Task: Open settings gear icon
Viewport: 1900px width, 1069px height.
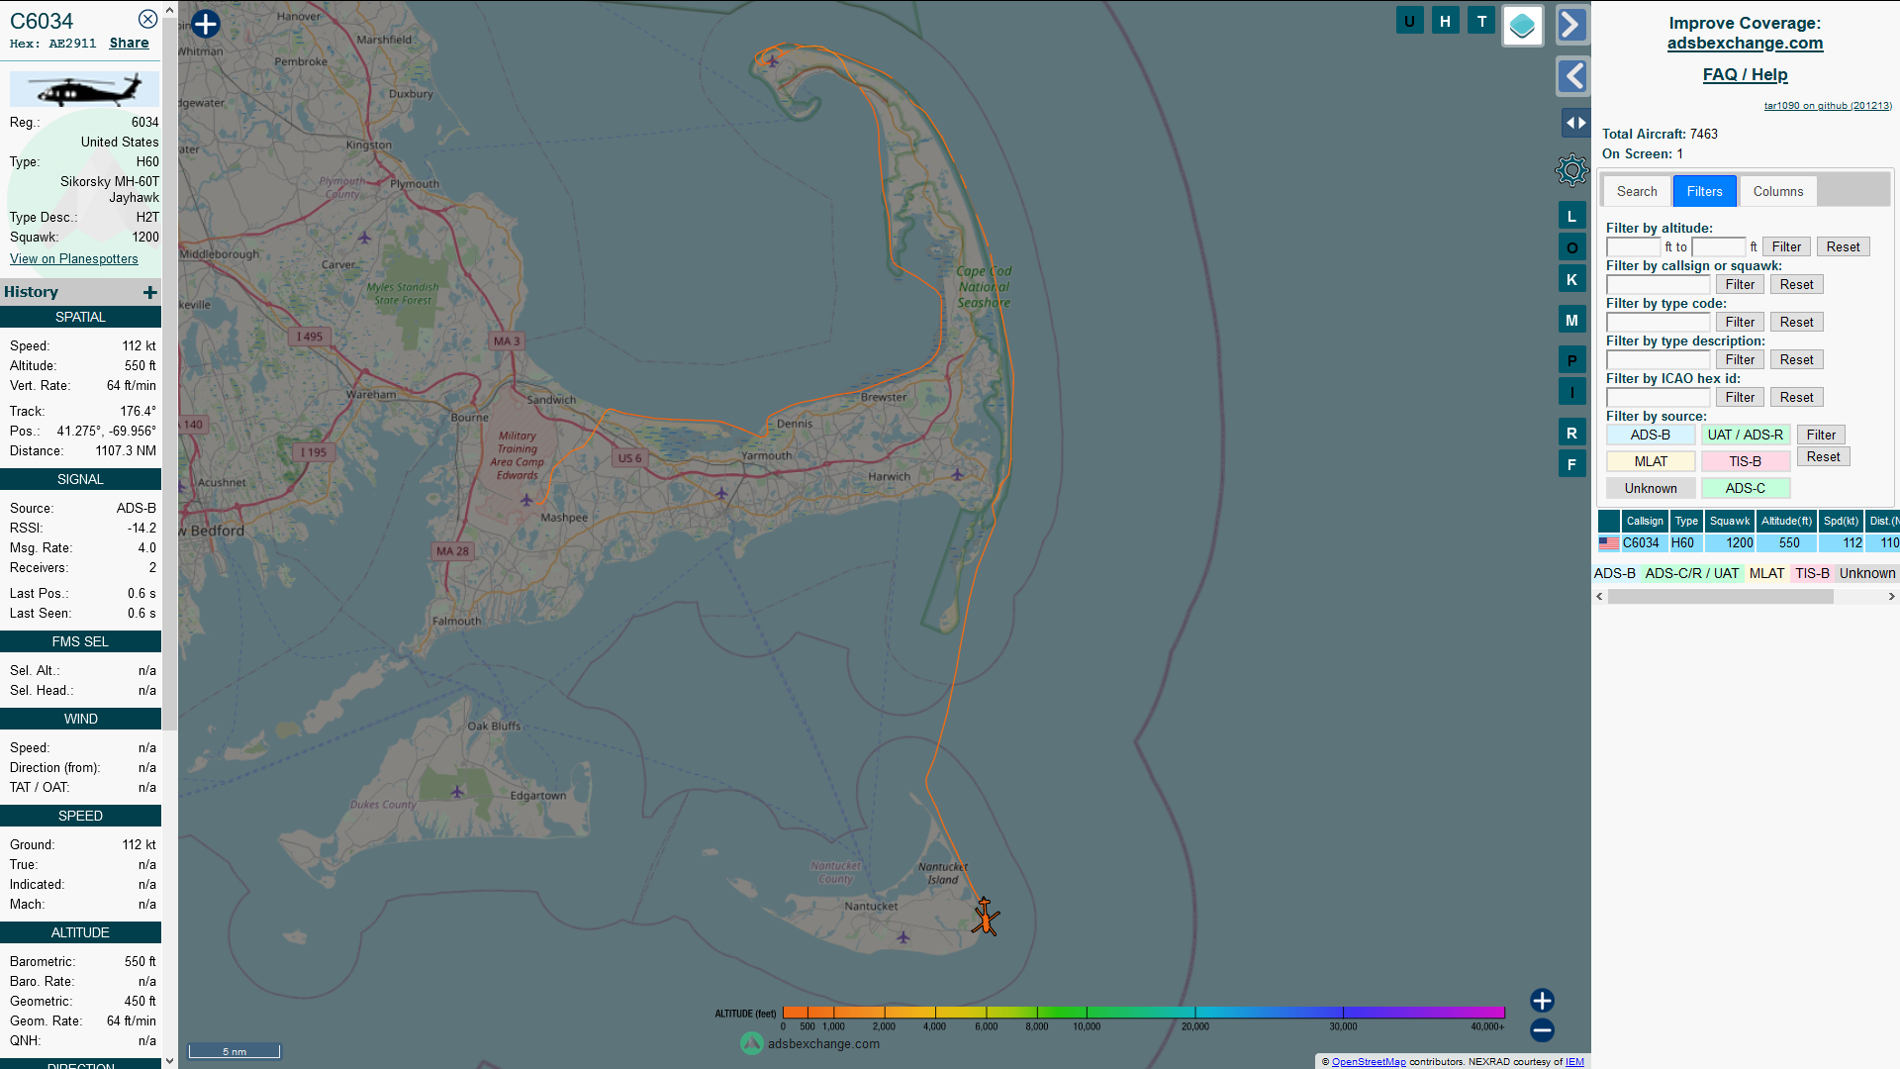Action: [x=1571, y=170]
